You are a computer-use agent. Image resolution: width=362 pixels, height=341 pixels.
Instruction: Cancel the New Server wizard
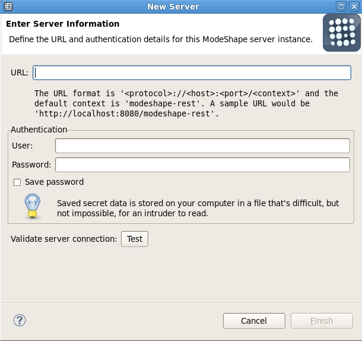pyautogui.click(x=254, y=321)
